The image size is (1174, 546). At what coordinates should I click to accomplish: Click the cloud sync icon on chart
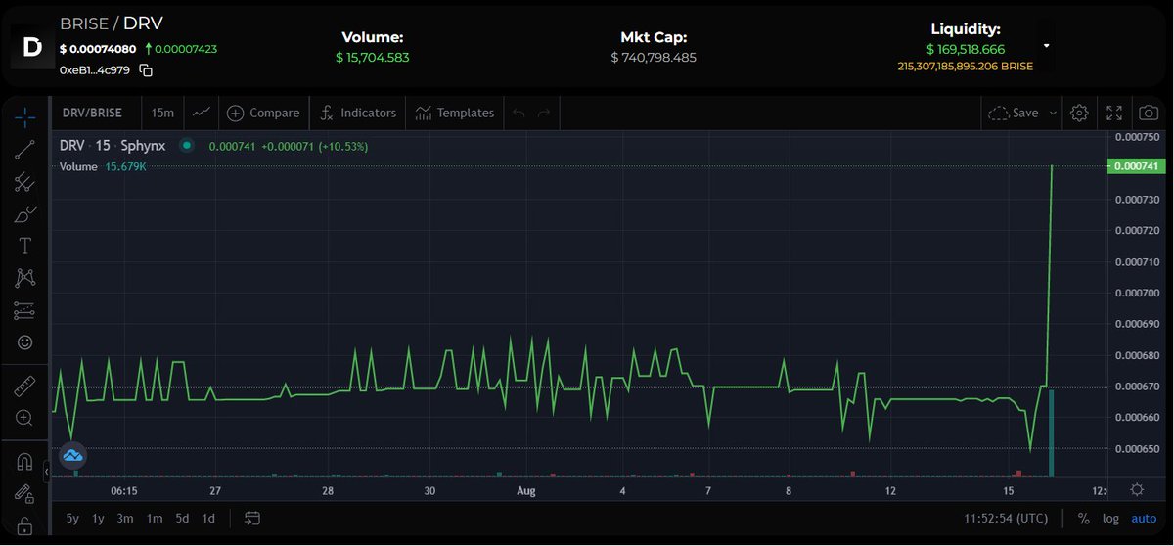tap(73, 456)
